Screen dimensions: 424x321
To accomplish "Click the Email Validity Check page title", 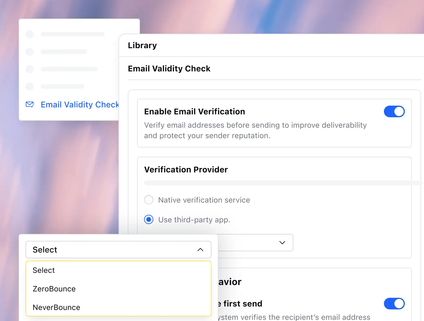I will click(x=169, y=68).
